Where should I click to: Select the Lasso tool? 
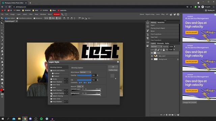click(2, 30)
